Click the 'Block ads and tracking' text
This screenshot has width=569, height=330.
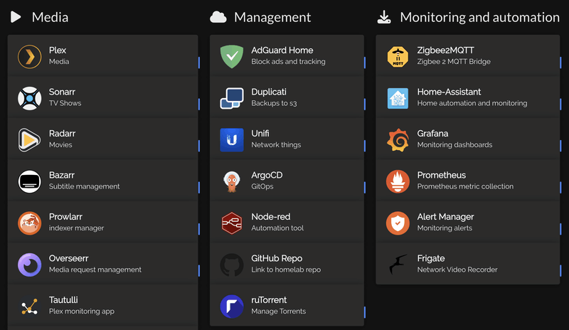288,62
